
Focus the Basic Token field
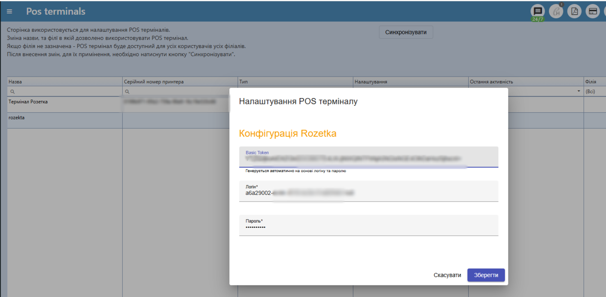[x=369, y=157]
